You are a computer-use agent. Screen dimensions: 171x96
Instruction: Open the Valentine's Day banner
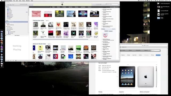36,14
